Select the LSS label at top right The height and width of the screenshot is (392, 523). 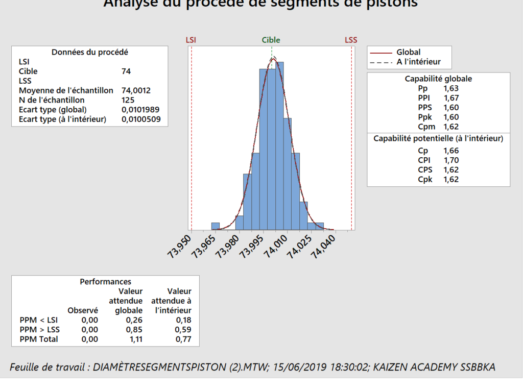[x=351, y=40]
